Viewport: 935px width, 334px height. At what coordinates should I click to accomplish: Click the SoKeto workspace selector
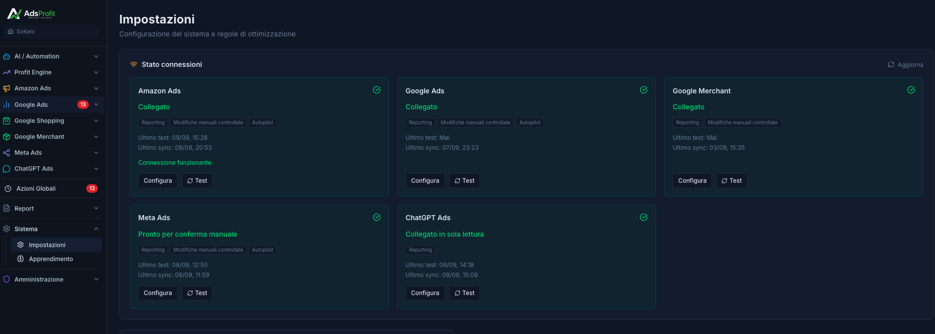[x=51, y=31]
